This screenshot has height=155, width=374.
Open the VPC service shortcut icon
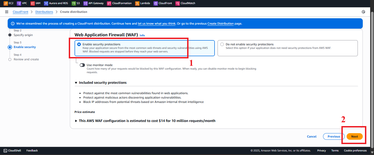[19, 3]
